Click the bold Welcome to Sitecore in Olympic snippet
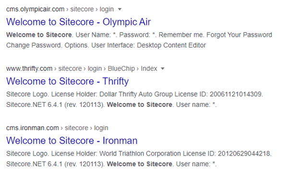 pos(39,35)
